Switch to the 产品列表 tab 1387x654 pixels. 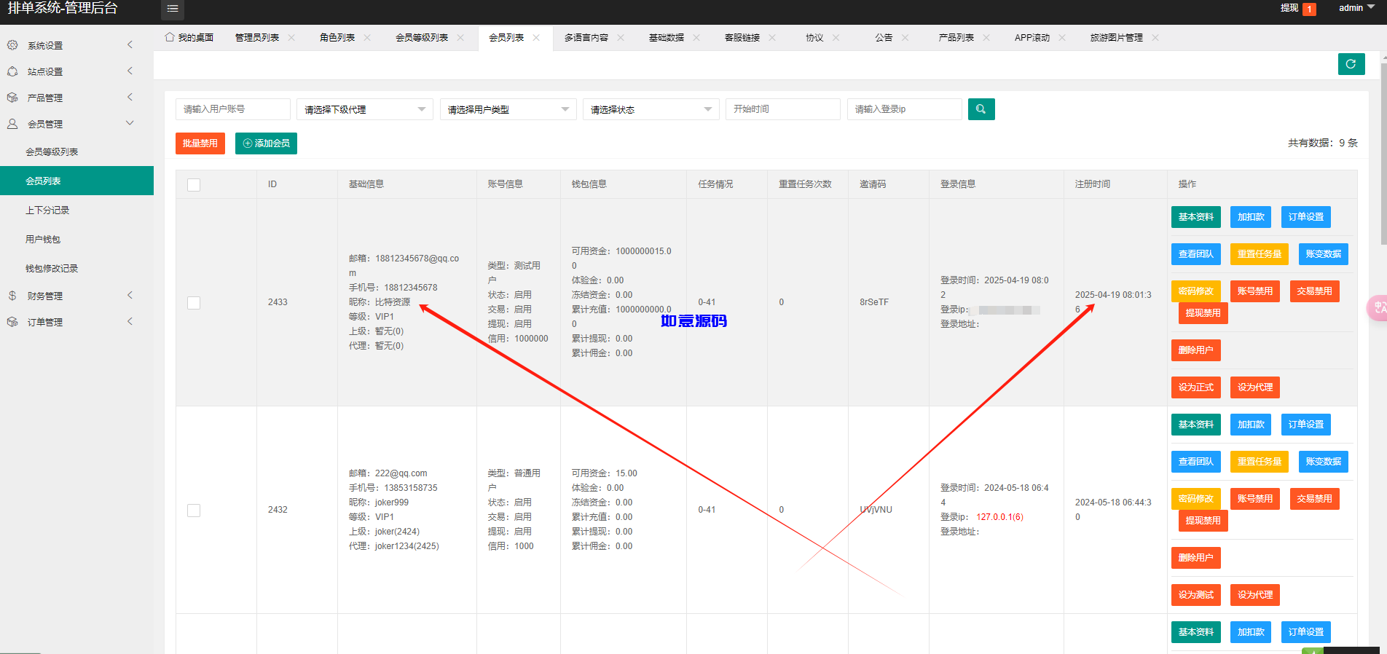(956, 38)
